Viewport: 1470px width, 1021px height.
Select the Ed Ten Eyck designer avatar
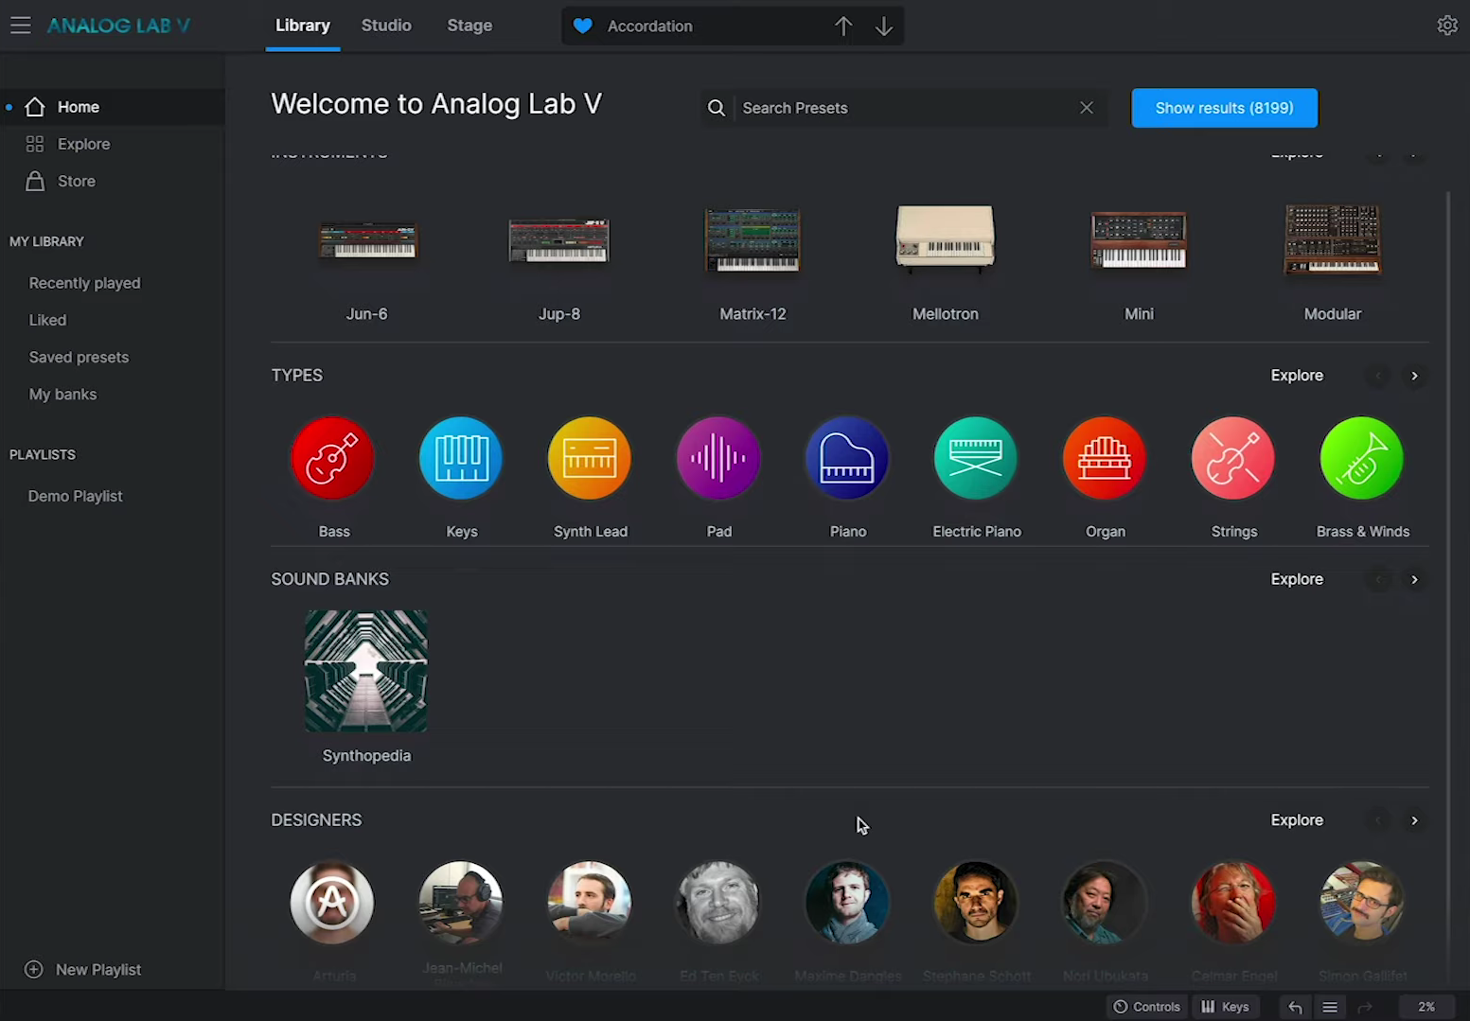[x=718, y=902]
